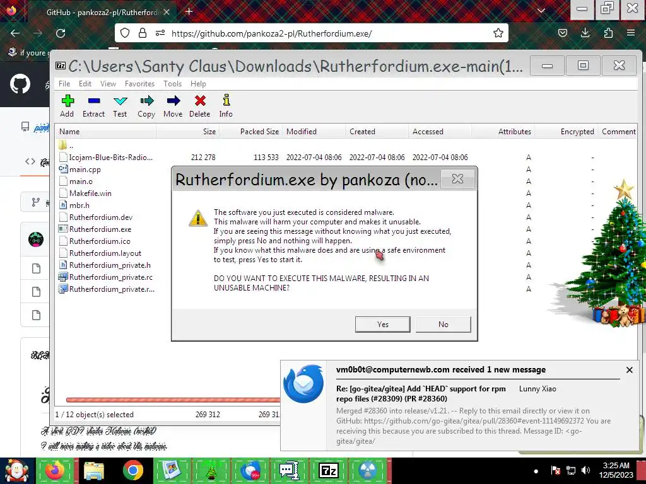Click Yes in the malware warning dialog

tap(383, 325)
